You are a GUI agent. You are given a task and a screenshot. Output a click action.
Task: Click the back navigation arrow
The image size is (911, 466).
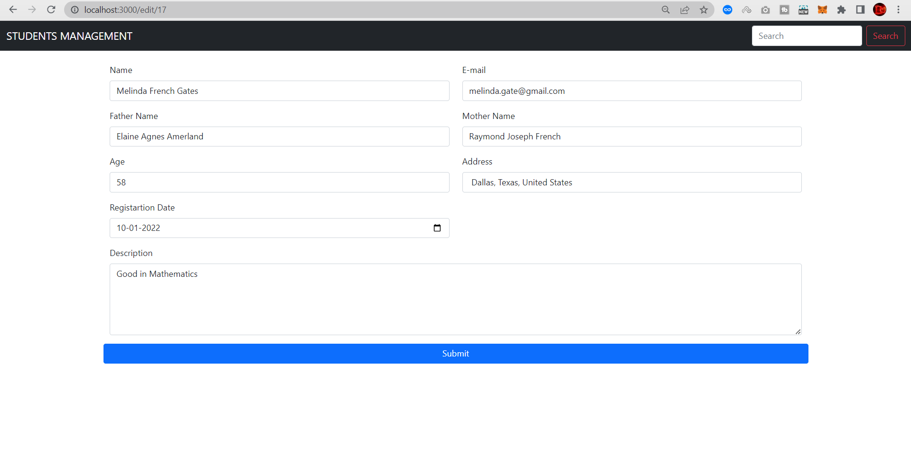coord(13,9)
